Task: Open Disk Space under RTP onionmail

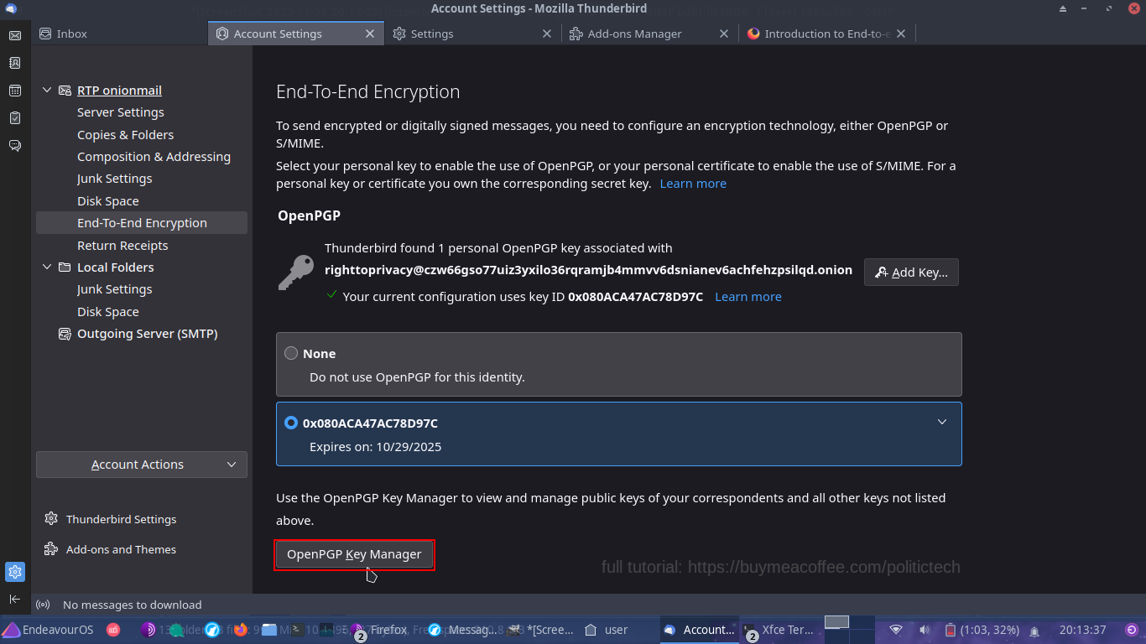Action: (108, 201)
